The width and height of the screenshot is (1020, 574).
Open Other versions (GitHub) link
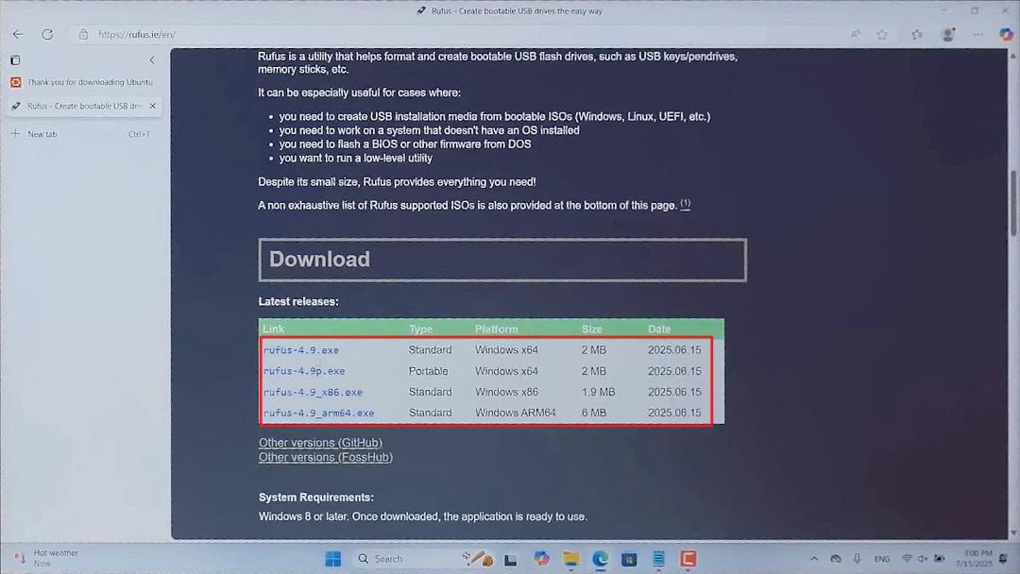(x=321, y=443)
